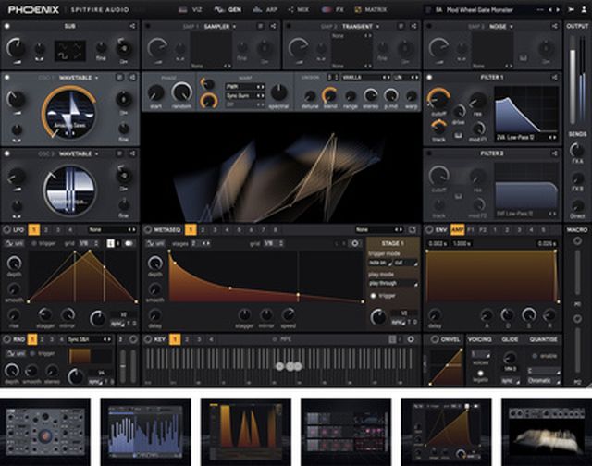
Task: Toggle the LFO uni button
Action: click(x=15, y=243)
